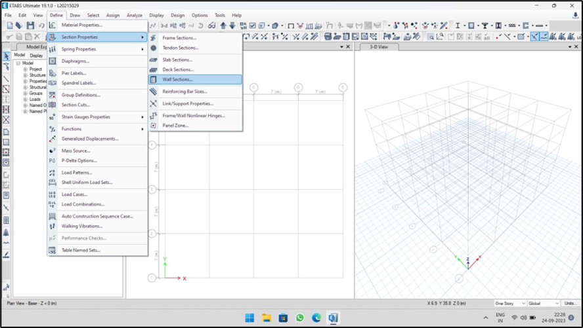This screenshot has height=328, width=583.
Task: Click the move up in list arrow
Action: point(223,26)
